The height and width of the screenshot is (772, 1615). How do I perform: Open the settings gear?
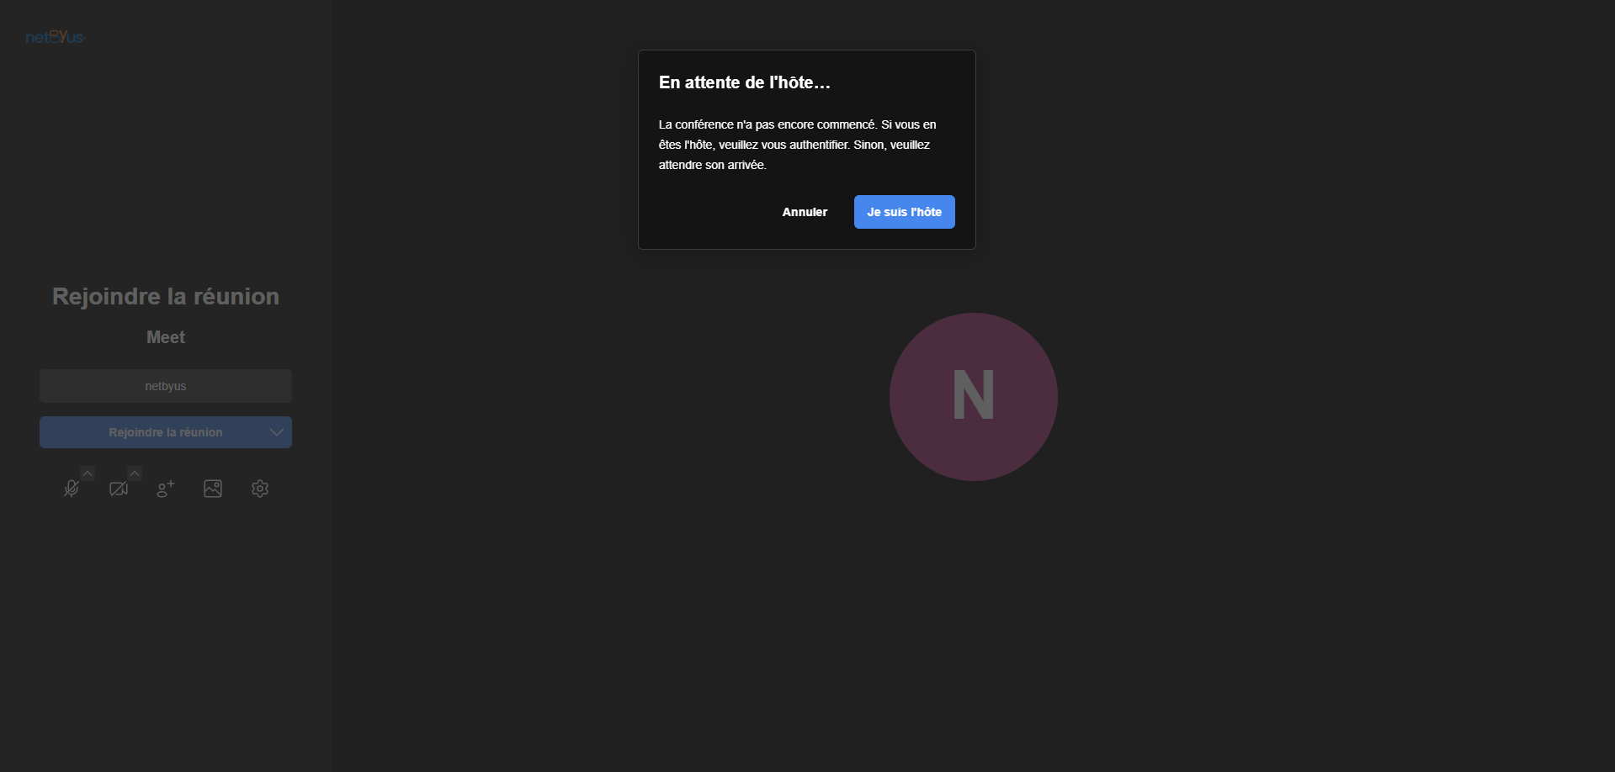click(x=260, y=489)
